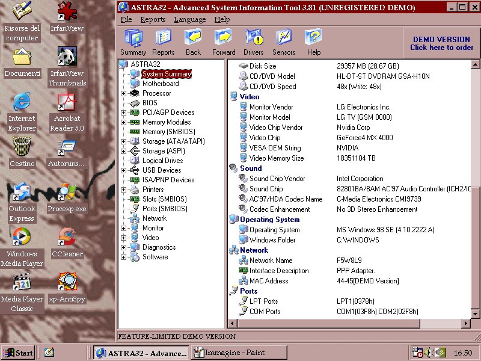Image resolution: width=481 pixels, height=361 pixels.
Task: Expand the Processor tree node
Action: pos(124,93)
